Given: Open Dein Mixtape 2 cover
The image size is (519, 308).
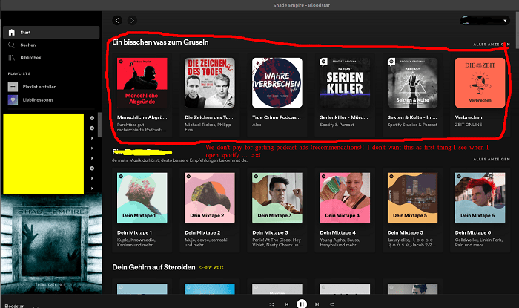Looking at the screenshot, I should (210, 197).
